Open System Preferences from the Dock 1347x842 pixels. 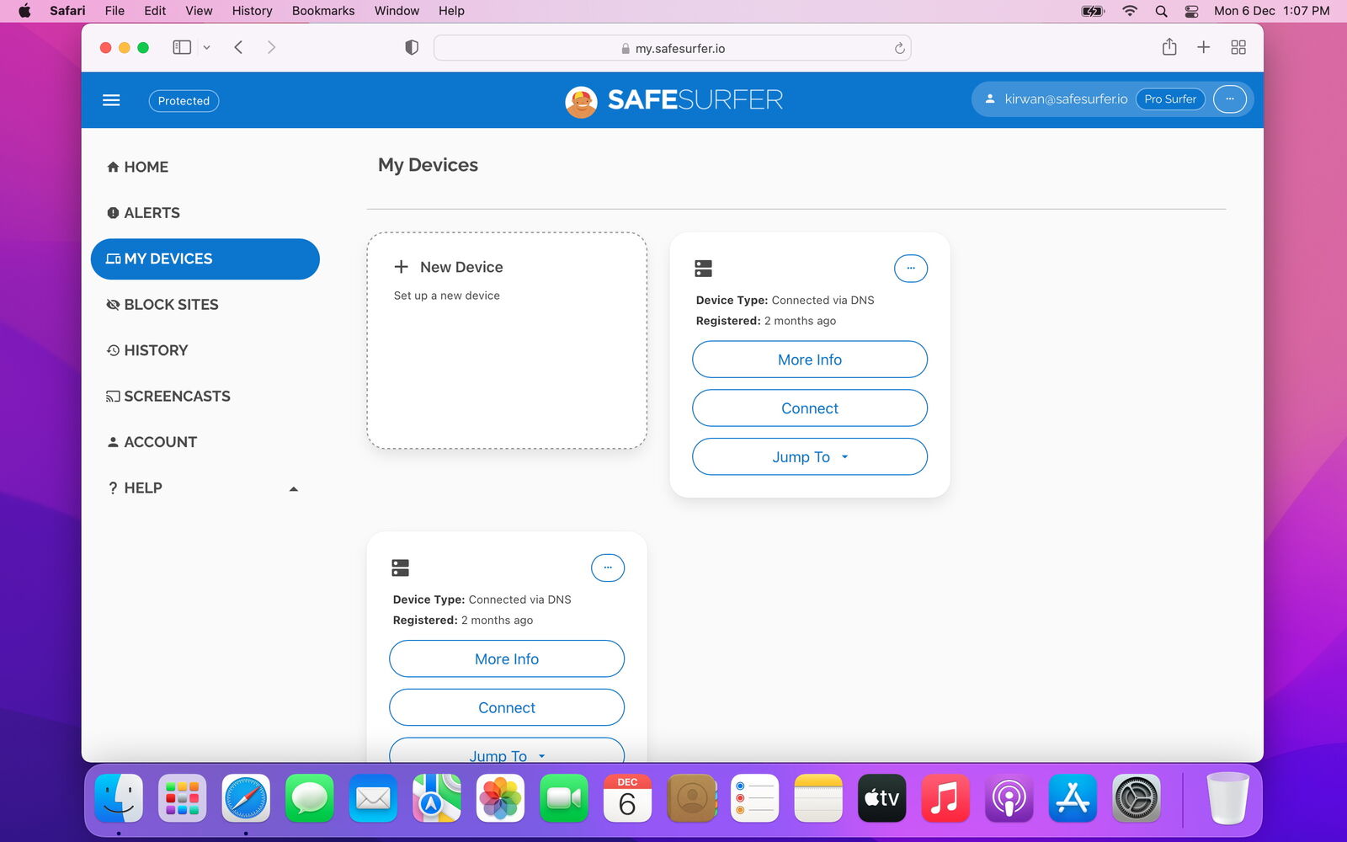[1137, 797]
